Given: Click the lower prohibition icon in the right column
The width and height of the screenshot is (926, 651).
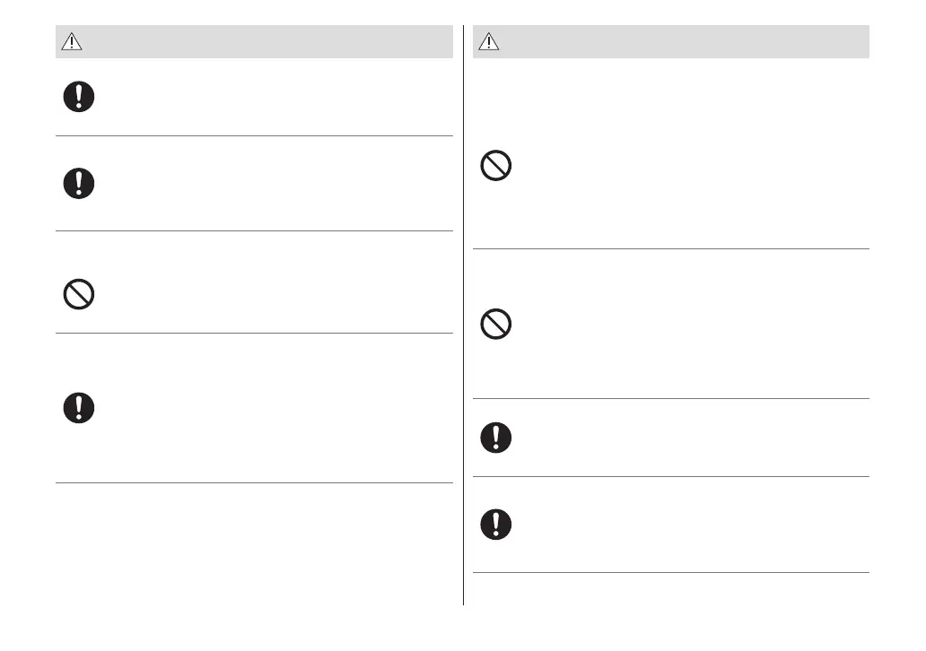Looking at the screenshot, I should pos(496,324).
